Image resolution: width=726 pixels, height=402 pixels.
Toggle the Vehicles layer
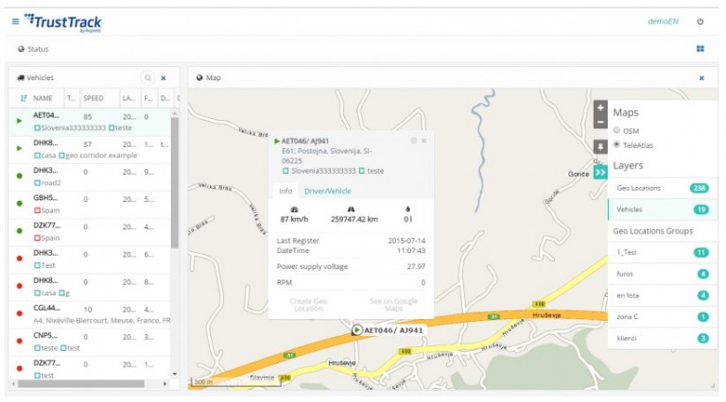click(661, 209)
